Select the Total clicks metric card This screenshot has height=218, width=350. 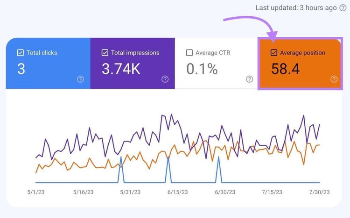coord(48,63)
